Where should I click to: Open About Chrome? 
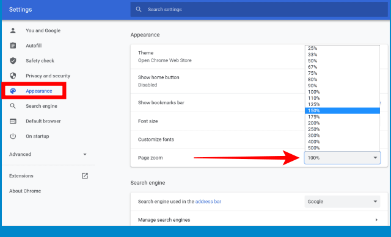click(25, 191)
